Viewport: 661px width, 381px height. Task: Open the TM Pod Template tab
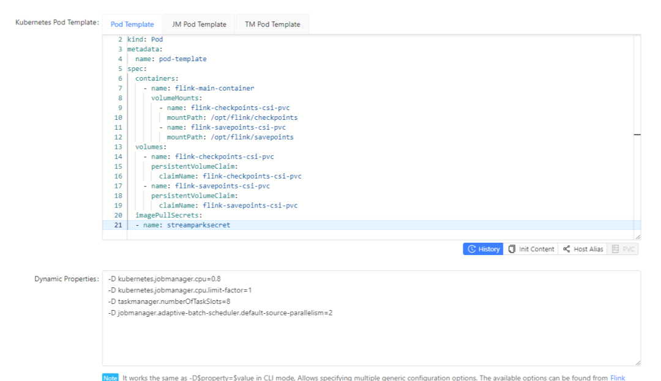[272, 24]
